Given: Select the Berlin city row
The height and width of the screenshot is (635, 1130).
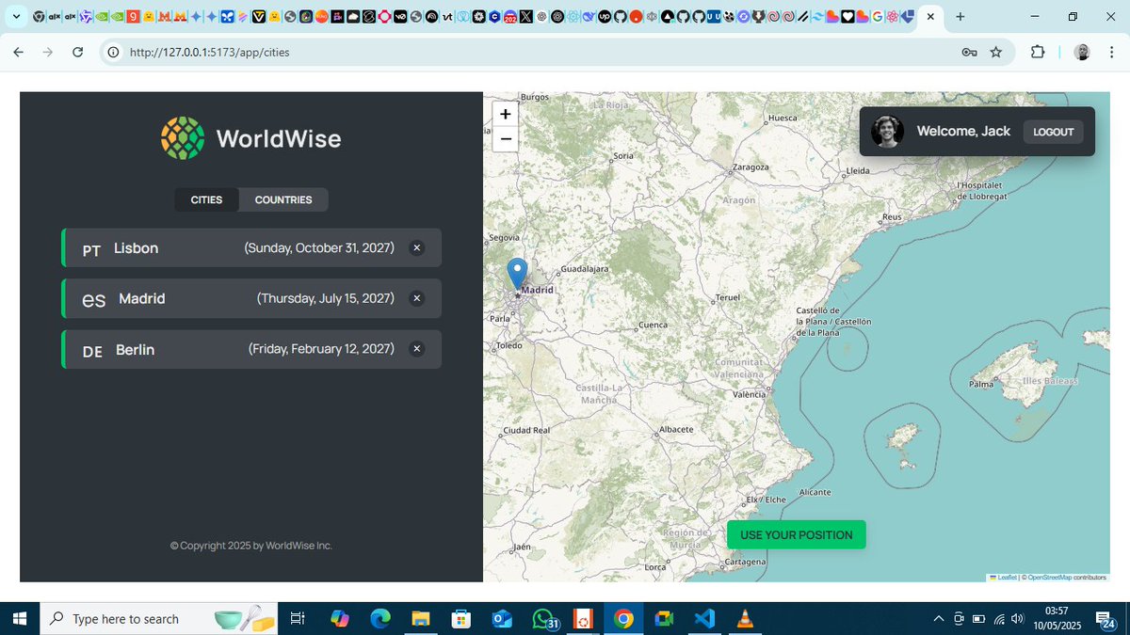Looking at the screenshot, I should tap(251, 349).
